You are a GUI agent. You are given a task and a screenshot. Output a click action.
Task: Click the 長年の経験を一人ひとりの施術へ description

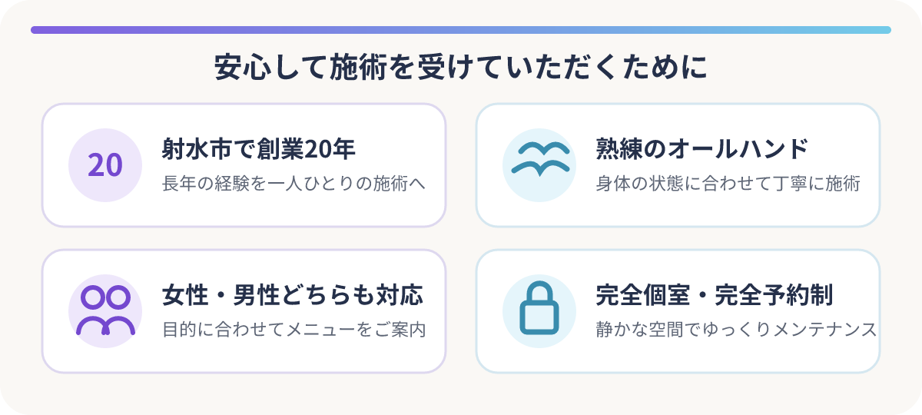[x=294, y=184]
